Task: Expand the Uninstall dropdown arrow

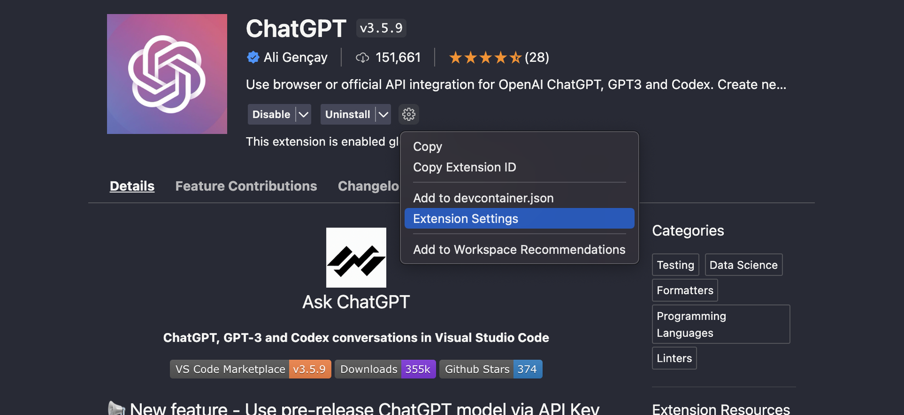Action: (384, 114)
